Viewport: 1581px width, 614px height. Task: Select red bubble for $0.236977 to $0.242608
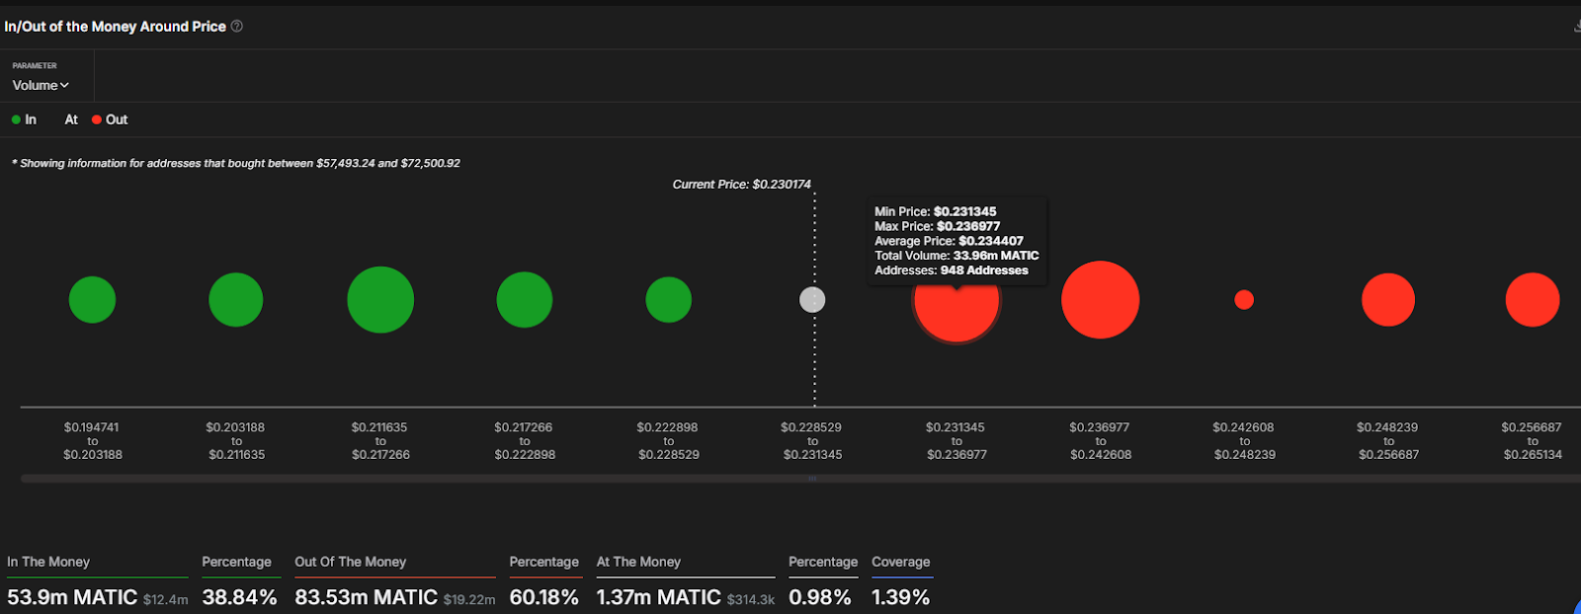1100,300
